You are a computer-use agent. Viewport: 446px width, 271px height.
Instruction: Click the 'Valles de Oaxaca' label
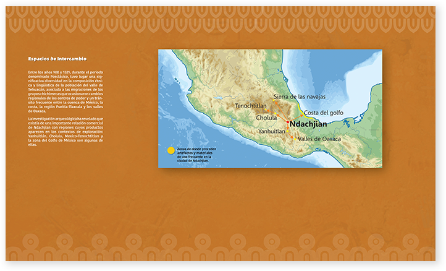coord(319,139)
